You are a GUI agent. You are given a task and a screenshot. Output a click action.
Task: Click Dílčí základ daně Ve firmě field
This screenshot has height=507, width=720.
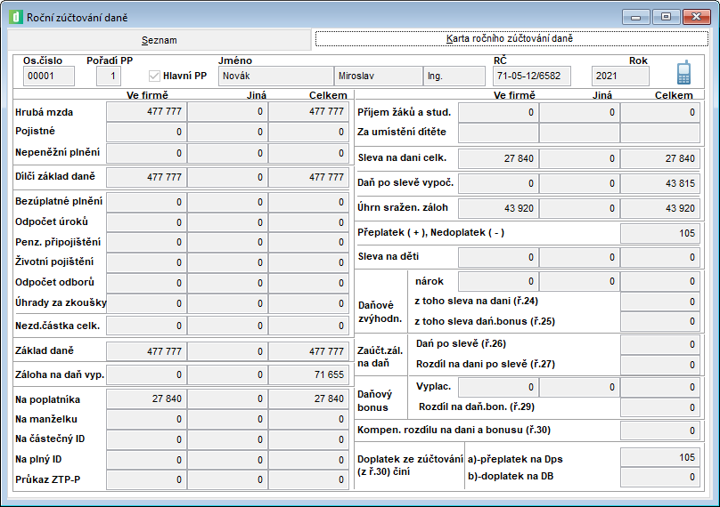click(146, 177)
